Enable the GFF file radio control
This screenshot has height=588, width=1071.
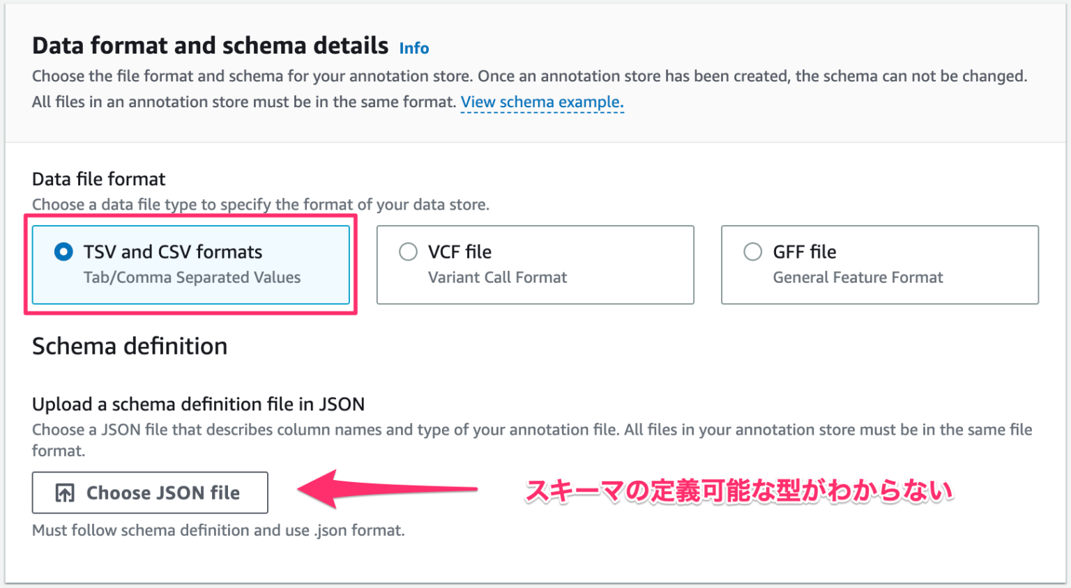(x=753, y=252)
